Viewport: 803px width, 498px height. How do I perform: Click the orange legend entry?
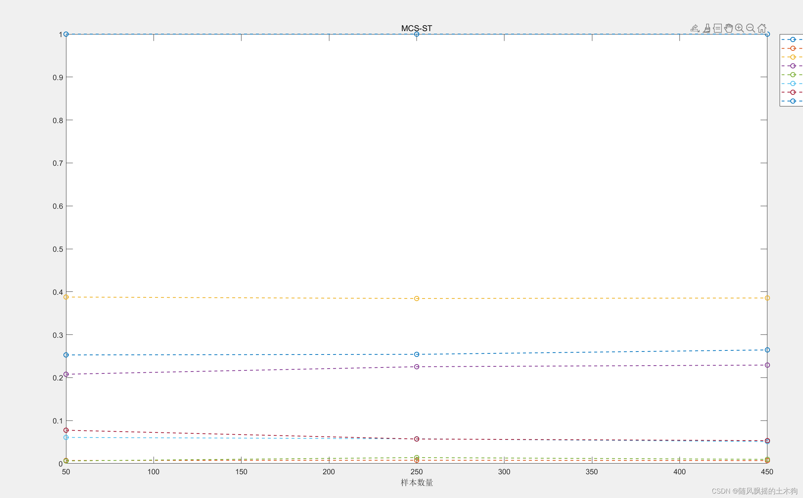[x=793, y=48]
